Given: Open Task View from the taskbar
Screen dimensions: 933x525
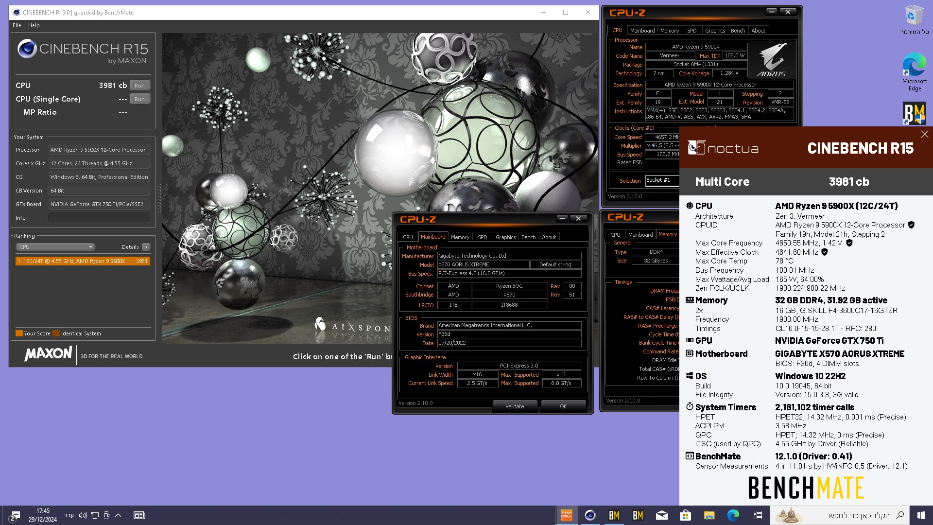Looking at the screenshot, I should 758,515.
